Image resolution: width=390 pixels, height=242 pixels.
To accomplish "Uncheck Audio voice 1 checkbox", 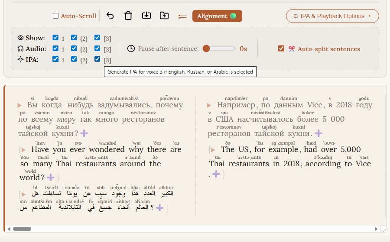I will (55, 48).
